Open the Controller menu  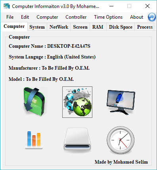pyautogui.click(x=76, y=17)
